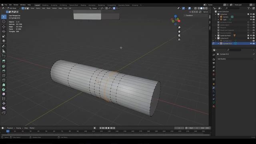Select the Bevel tool
Screen dimensions: 256x144
coord(4,71)
